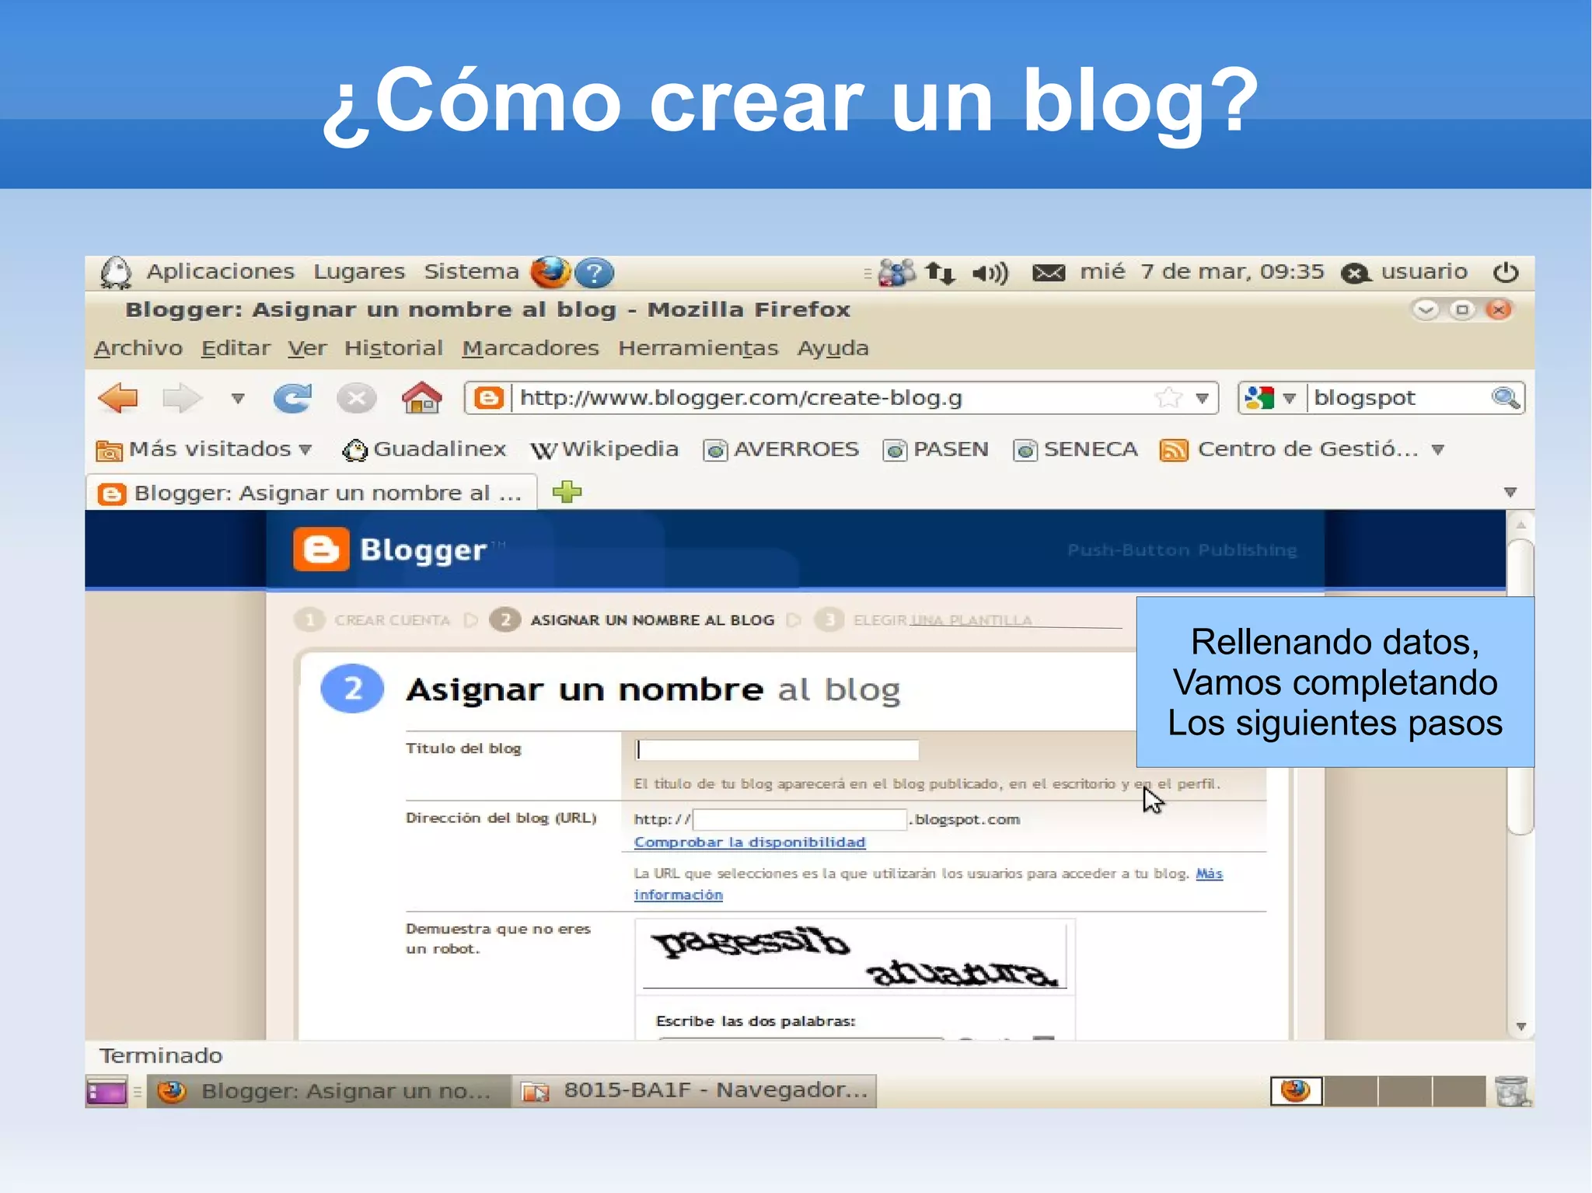This screenshot has width=1592, height=1193.
Task: Open a new tab with green plus
Action: [567, 492]
